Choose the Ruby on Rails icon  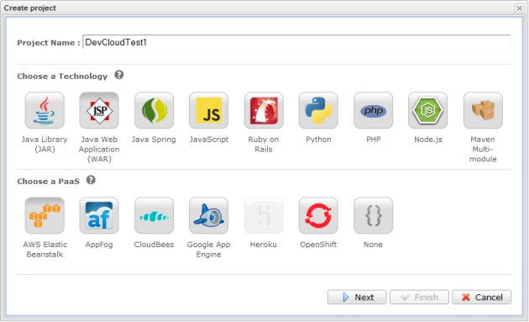(x=264, y=110)
